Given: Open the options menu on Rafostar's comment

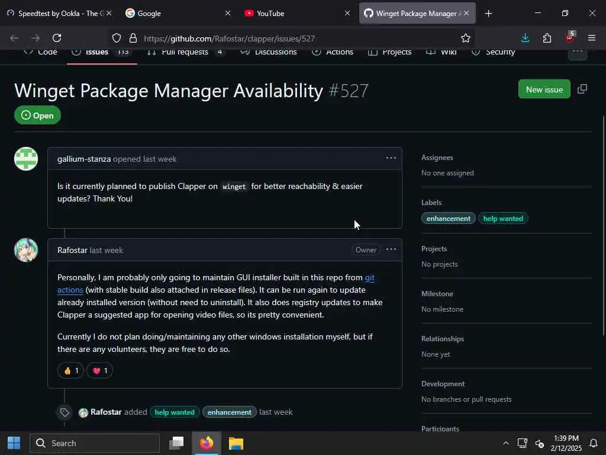Looking at the screenshot, I should point(391,249).
